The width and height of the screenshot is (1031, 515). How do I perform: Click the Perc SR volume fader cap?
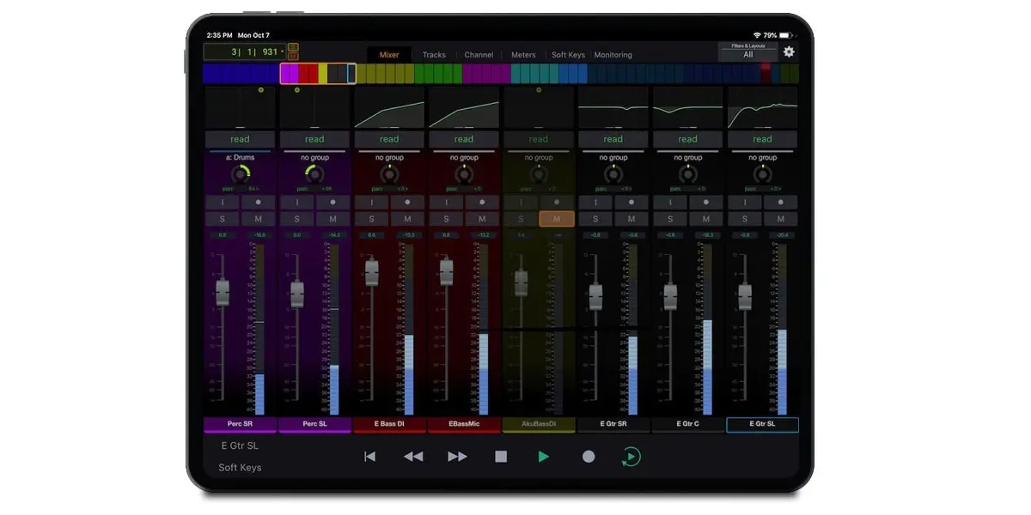point(223,293)
